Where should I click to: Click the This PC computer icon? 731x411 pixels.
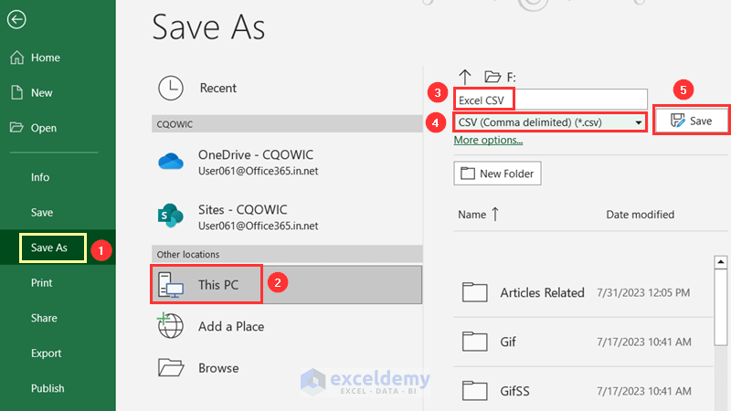pos(171,285)
